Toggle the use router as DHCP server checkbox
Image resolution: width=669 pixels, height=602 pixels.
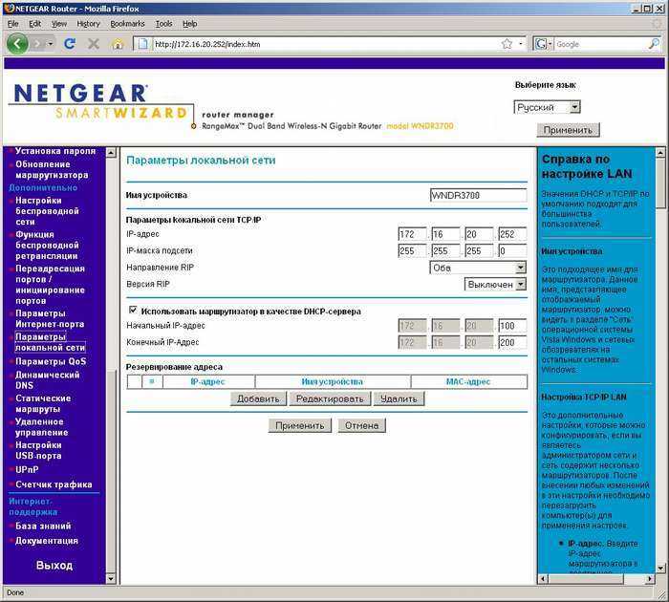pos(133,310)
